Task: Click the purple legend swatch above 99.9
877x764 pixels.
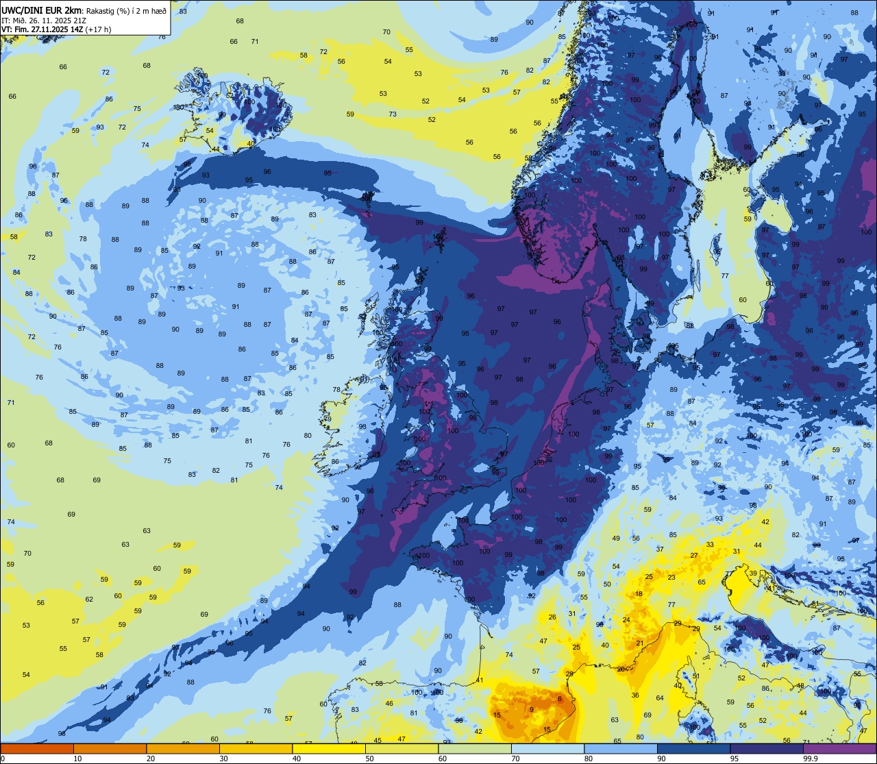Action: pyautogui.click(x=839, y=748)
